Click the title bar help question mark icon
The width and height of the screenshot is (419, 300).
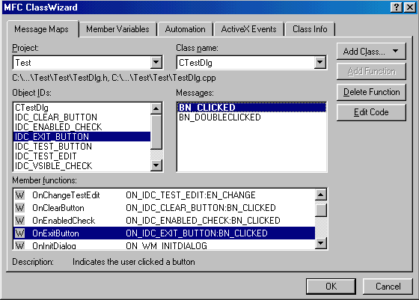[x=397, y=7]
